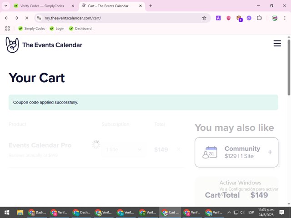Open the notification center icon
The width and height of the screenshot is (291, 218).
(x=282, y=212)
